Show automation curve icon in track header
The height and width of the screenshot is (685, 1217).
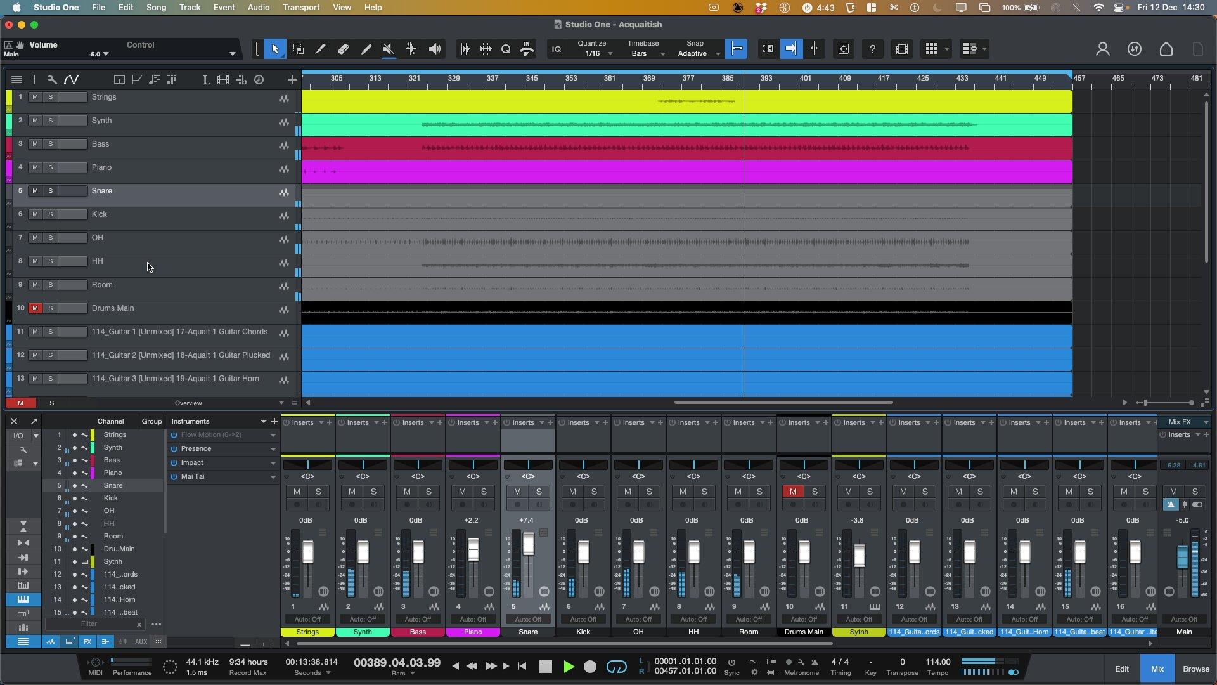point(71,79)
